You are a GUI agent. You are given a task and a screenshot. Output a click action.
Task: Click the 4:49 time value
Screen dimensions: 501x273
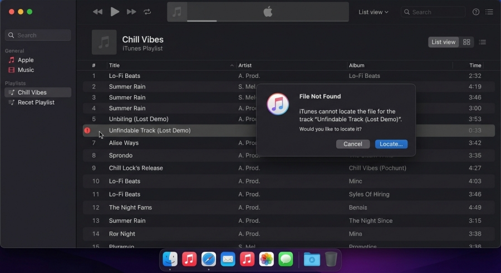(475, 207)
